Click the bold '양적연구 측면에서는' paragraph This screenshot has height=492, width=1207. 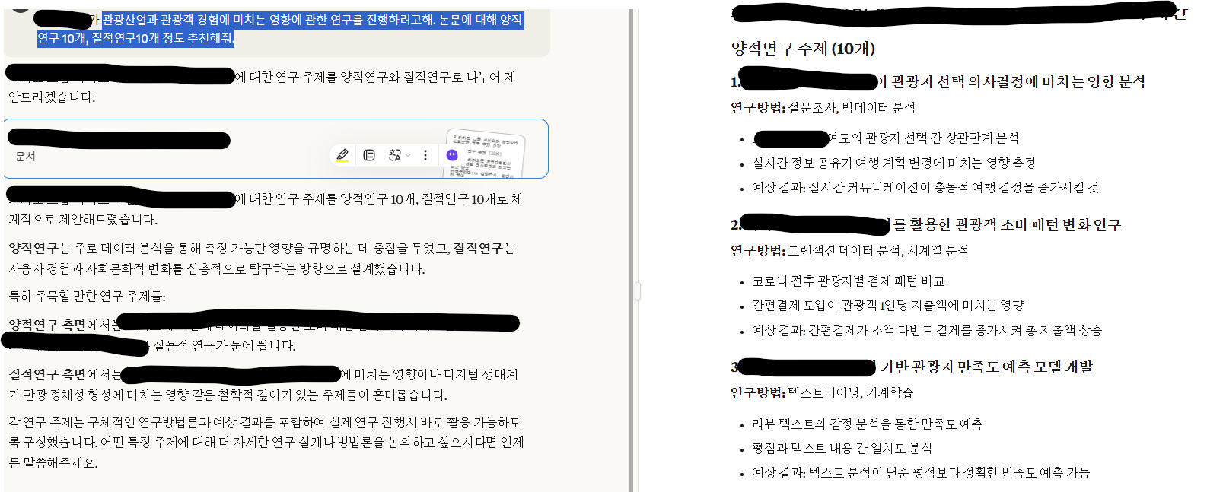pyautogui.click(x=263, y=335)
